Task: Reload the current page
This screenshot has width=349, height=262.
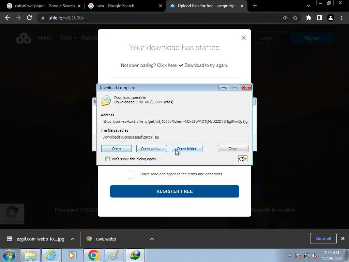Action: point(29,18)
